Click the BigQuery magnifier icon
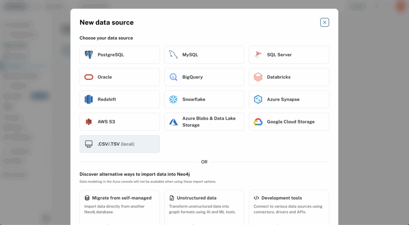This screenshot has width=409, height=225. pyautogui.click(x=173, y=77)
